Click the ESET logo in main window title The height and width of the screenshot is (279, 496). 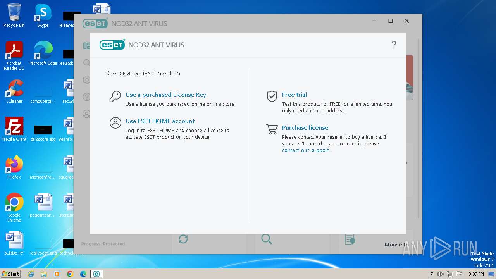[x=95, y=23]
